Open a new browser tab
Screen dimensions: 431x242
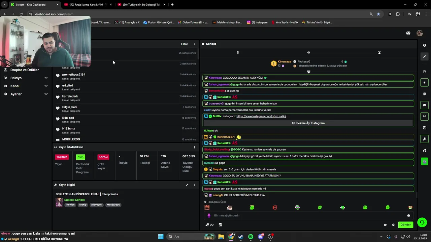[x=172, y=5]
